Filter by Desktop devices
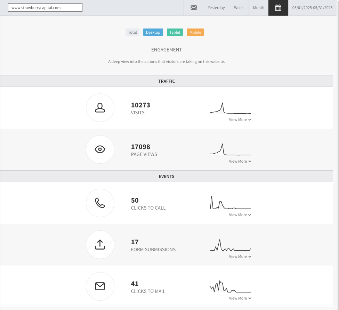 (x=153, y=32)
